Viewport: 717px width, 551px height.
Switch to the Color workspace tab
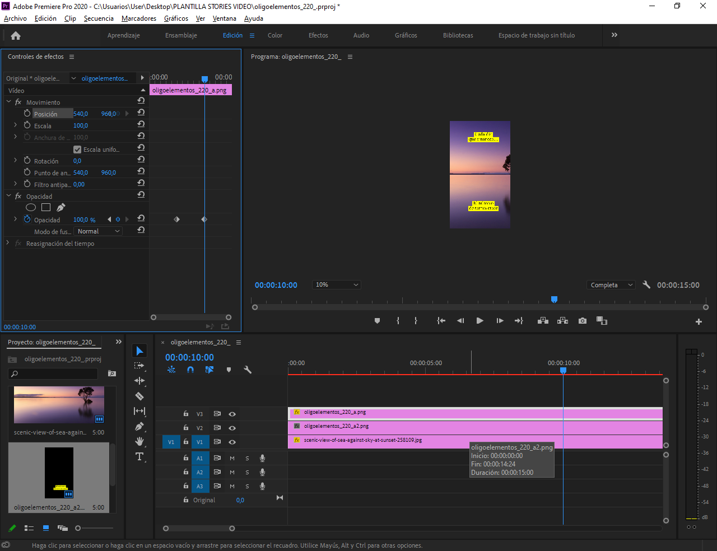coord(275,35)
